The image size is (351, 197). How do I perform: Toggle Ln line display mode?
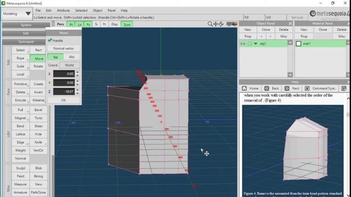[80, 24]
